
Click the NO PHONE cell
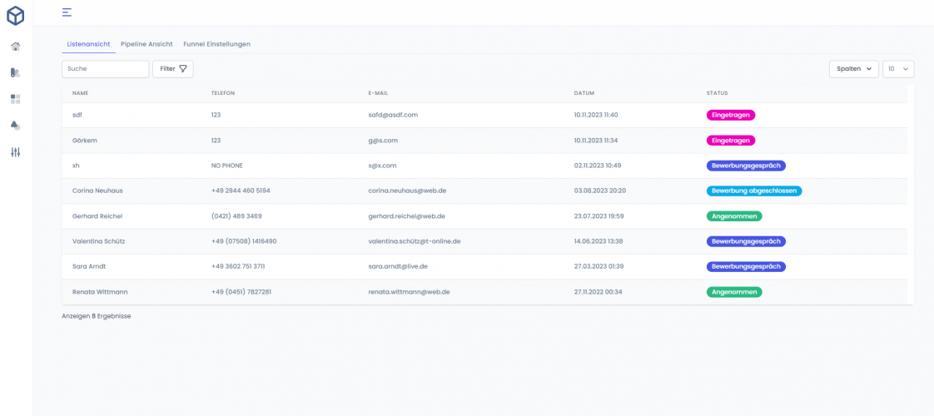point(227,166)
